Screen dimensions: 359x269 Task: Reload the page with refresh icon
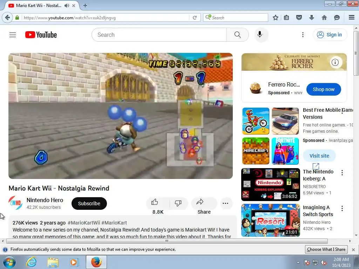point(195,18)
